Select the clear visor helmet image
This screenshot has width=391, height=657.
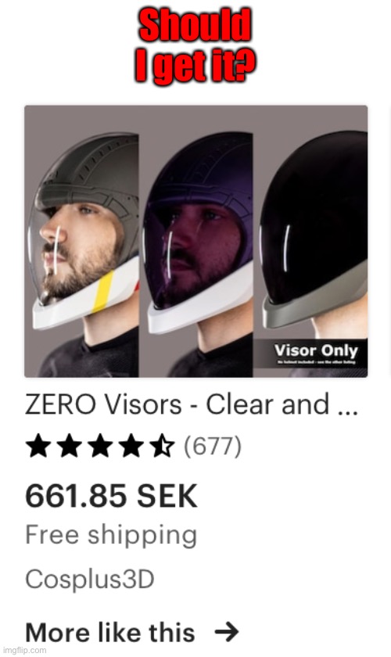tap(82, 242)
